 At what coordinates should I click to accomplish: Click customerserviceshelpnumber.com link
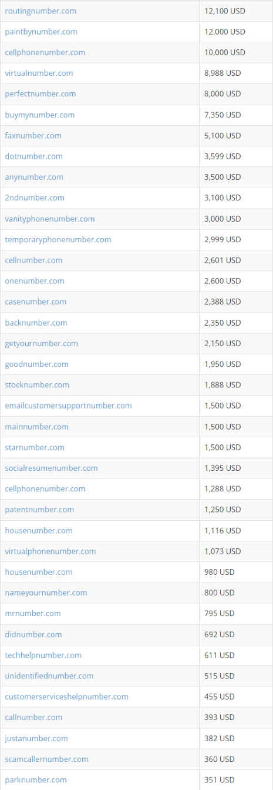click(66, 697)
